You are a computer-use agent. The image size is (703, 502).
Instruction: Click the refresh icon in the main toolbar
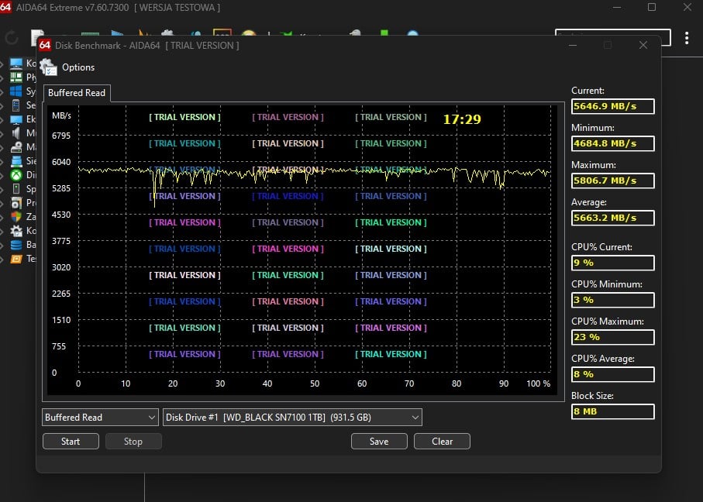click(12, 38)
